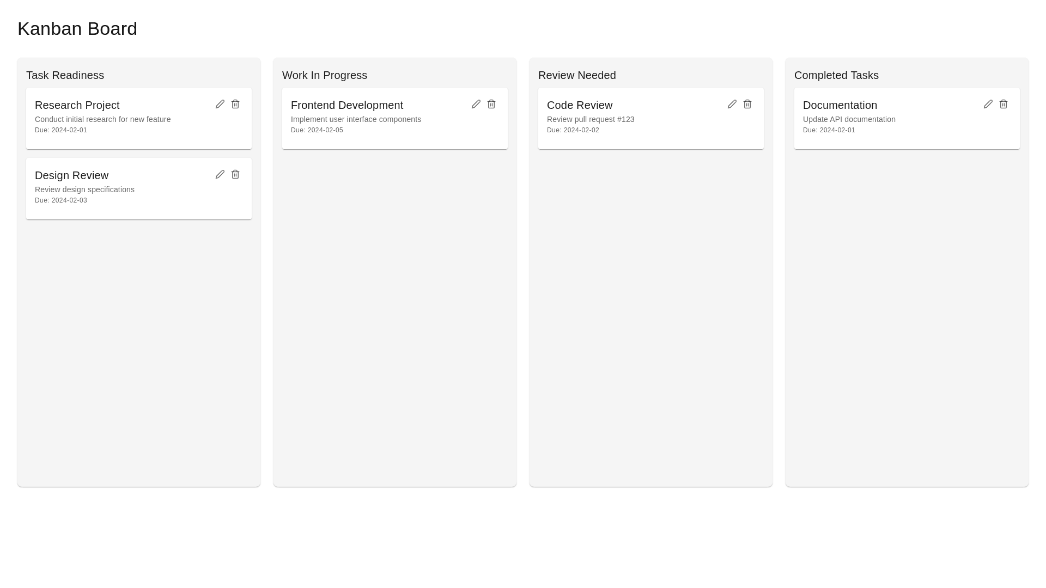Delete the Documentation task
Viewport: 1046px width, 588px height.
(1004, 104)
